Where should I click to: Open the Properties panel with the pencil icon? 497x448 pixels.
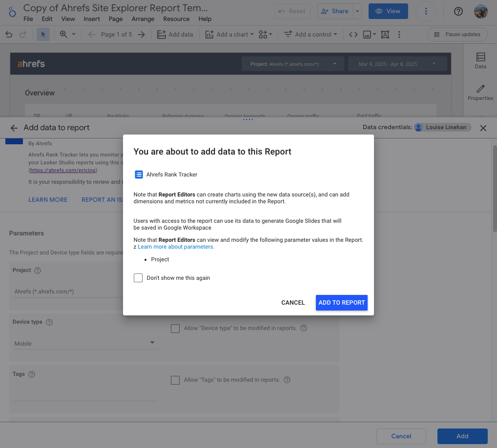click(480, 93)
